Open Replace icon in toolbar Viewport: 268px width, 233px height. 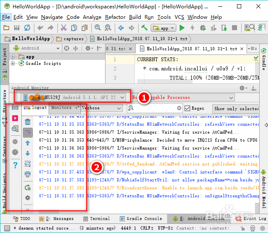(108, 28)
